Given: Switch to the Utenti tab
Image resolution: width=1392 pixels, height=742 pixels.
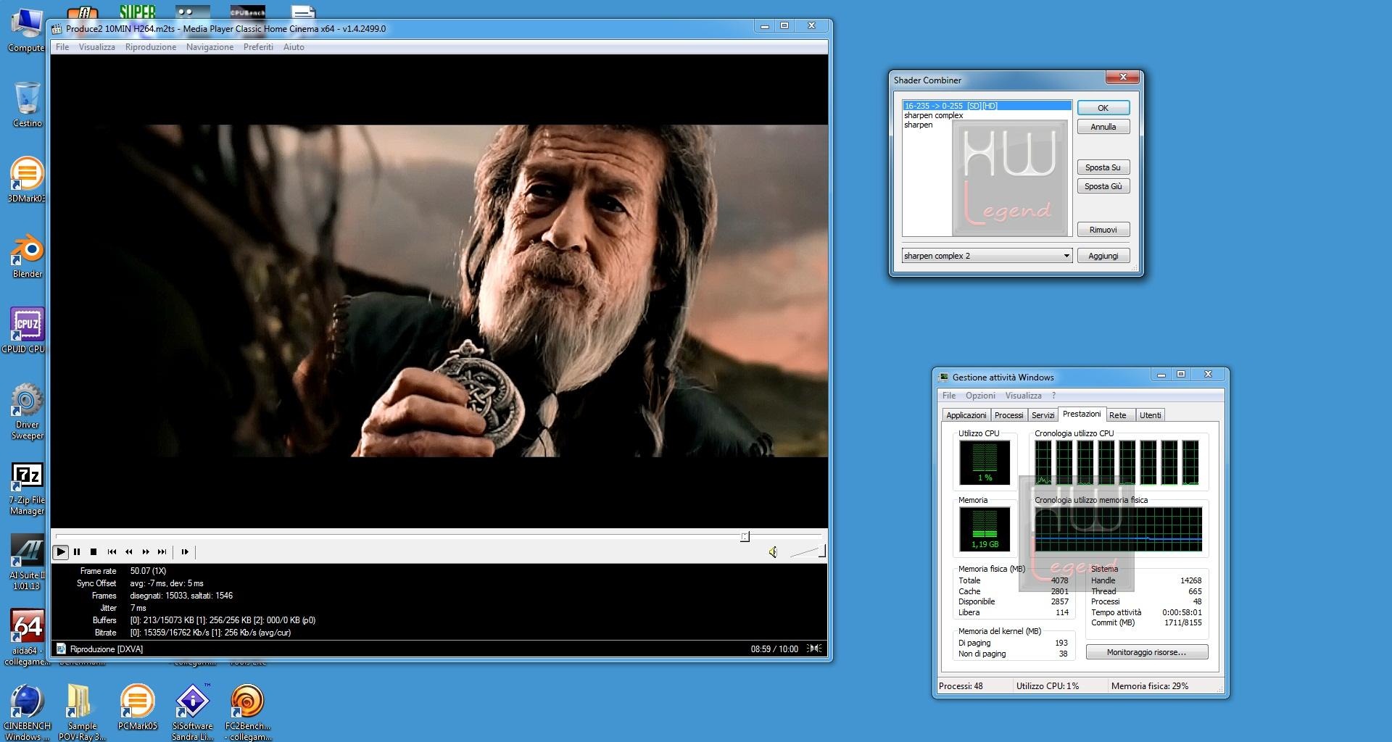Looking at the screenshot, I should (x=1150, y=415).
